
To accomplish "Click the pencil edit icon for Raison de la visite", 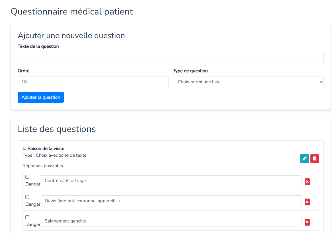I will pos(304,158).
